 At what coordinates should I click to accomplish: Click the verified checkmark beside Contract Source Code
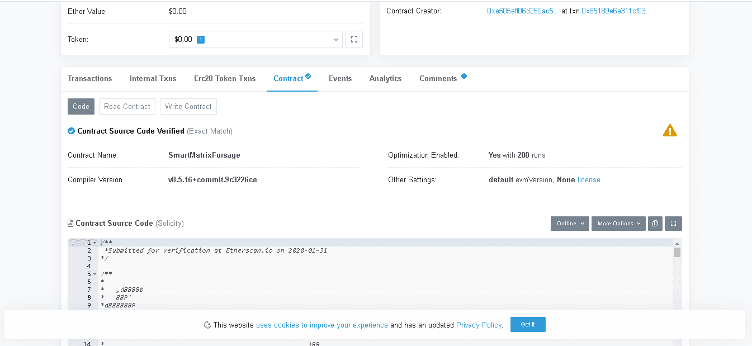point(71,131)
